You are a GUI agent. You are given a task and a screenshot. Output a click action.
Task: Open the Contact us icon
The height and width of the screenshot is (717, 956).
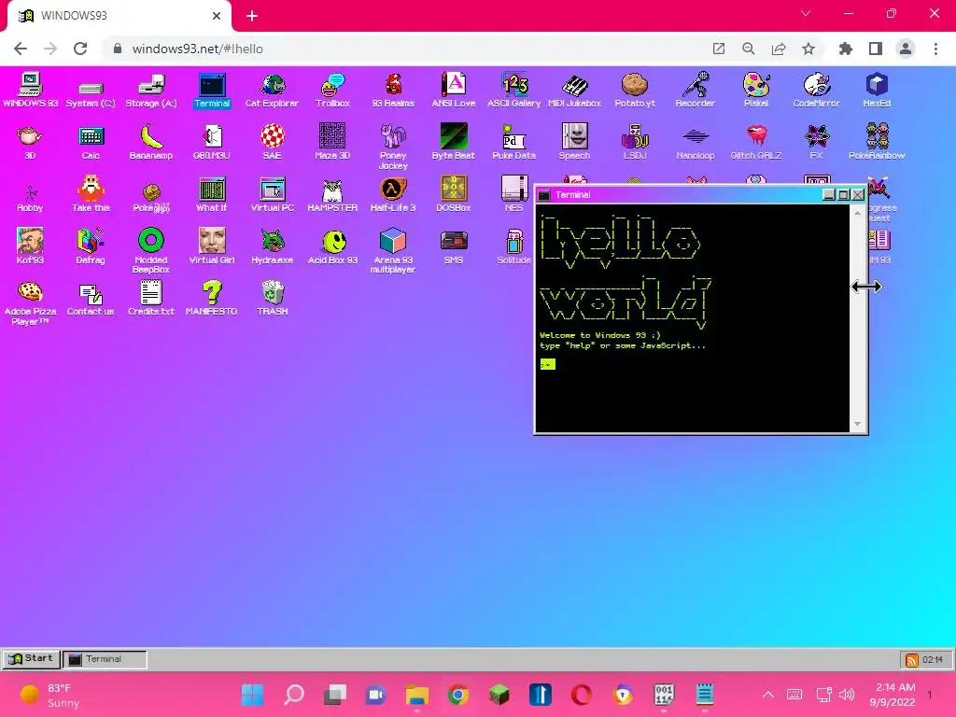point(91,300)
